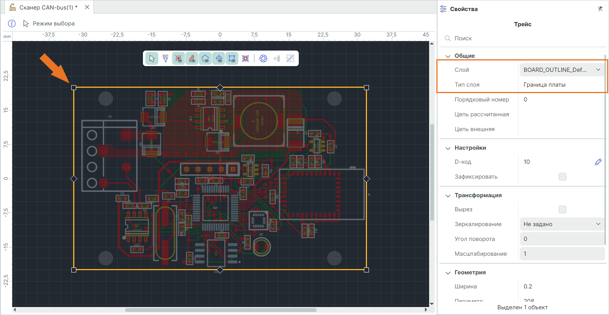609x315 pixels.
Task: Click the aperture icon in toolbar
Action: point(263,59)
